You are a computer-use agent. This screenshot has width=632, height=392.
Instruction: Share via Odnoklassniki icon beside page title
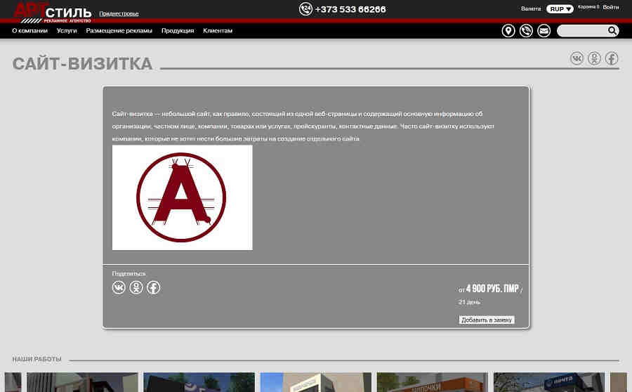(x=594, y=58)
